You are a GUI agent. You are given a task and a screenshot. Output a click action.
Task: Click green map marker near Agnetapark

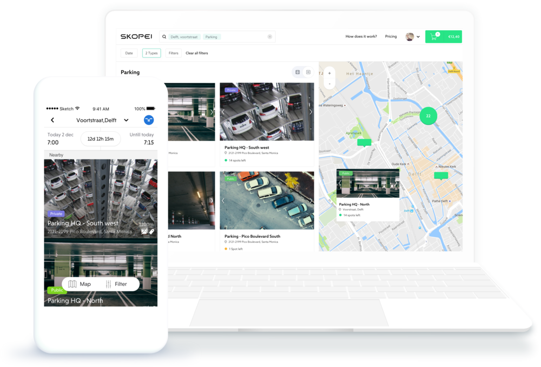[x=364, y=143]
